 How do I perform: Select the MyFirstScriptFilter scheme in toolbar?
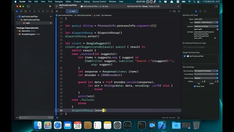[x=89, y=7]
